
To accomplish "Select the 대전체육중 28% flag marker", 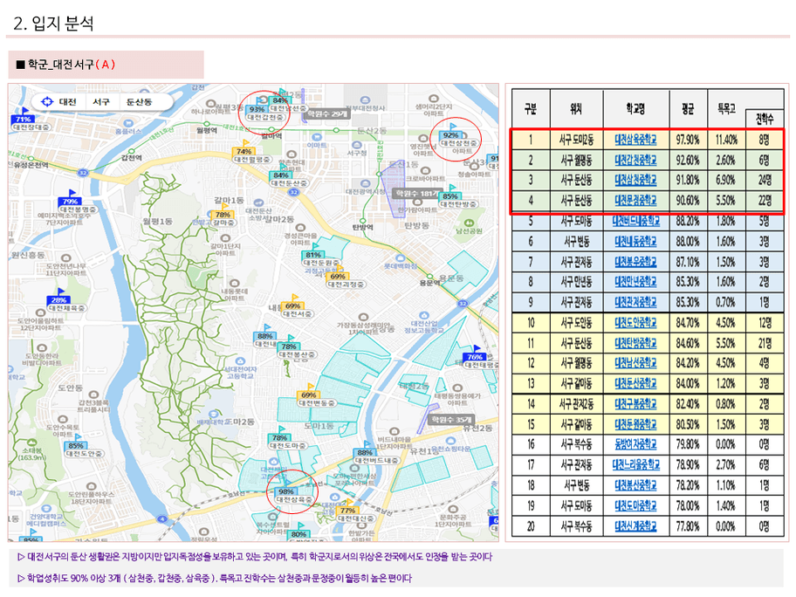I will coord(58,300).
